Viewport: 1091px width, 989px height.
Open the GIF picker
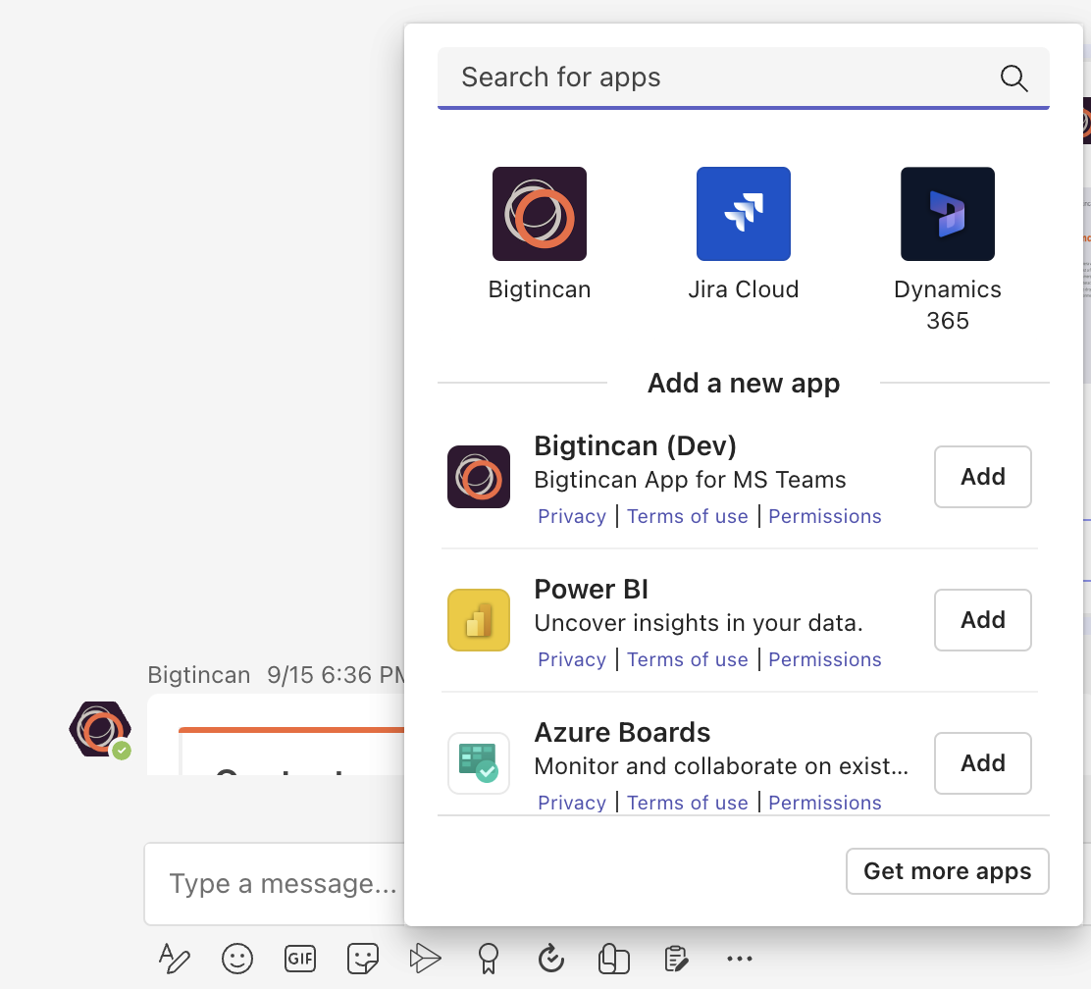tap(300, 959)
